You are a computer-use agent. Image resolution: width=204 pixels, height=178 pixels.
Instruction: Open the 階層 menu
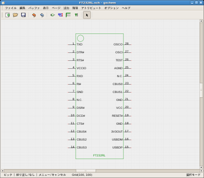pos(75,8)
